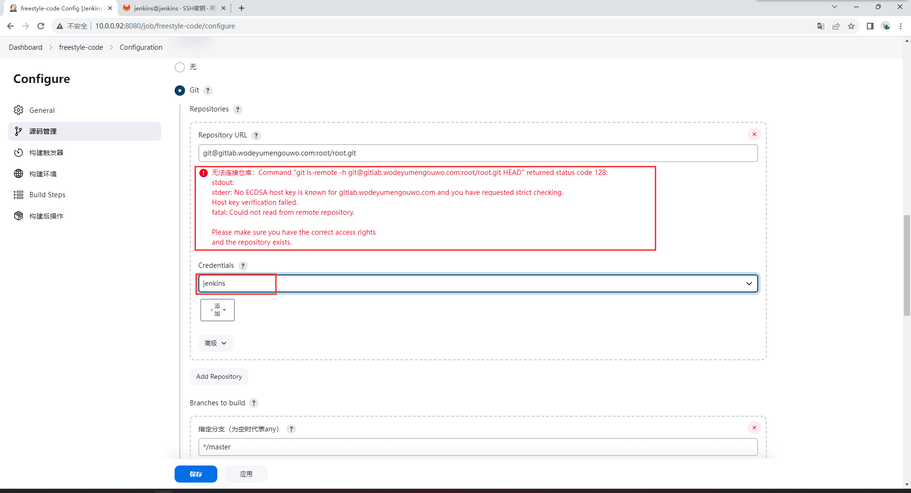Go back in browser history
Screen dimensions: 911x493
pos(10,26)
